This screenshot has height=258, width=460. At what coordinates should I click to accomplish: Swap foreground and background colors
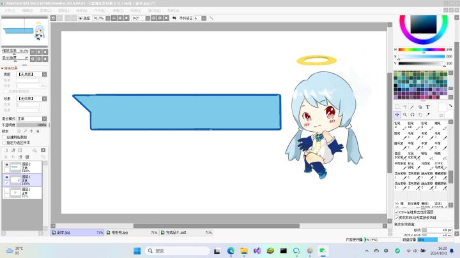pos(450,106)
